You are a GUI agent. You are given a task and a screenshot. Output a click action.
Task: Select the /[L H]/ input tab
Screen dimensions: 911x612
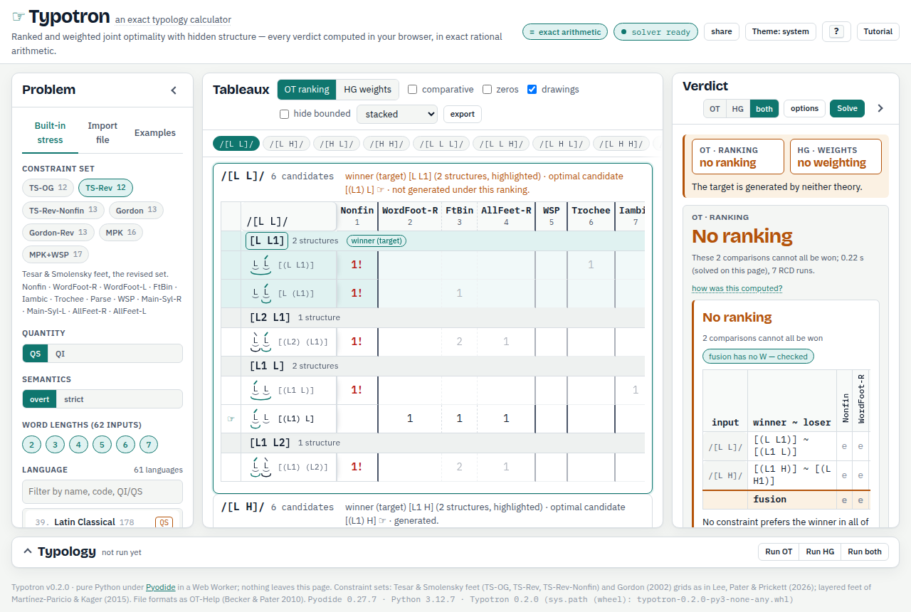pyautogui.click(x=287, y=144)
